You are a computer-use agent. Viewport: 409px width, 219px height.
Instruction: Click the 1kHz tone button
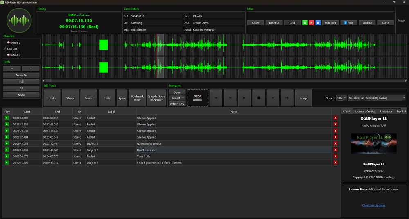click(x=107, y=98)
